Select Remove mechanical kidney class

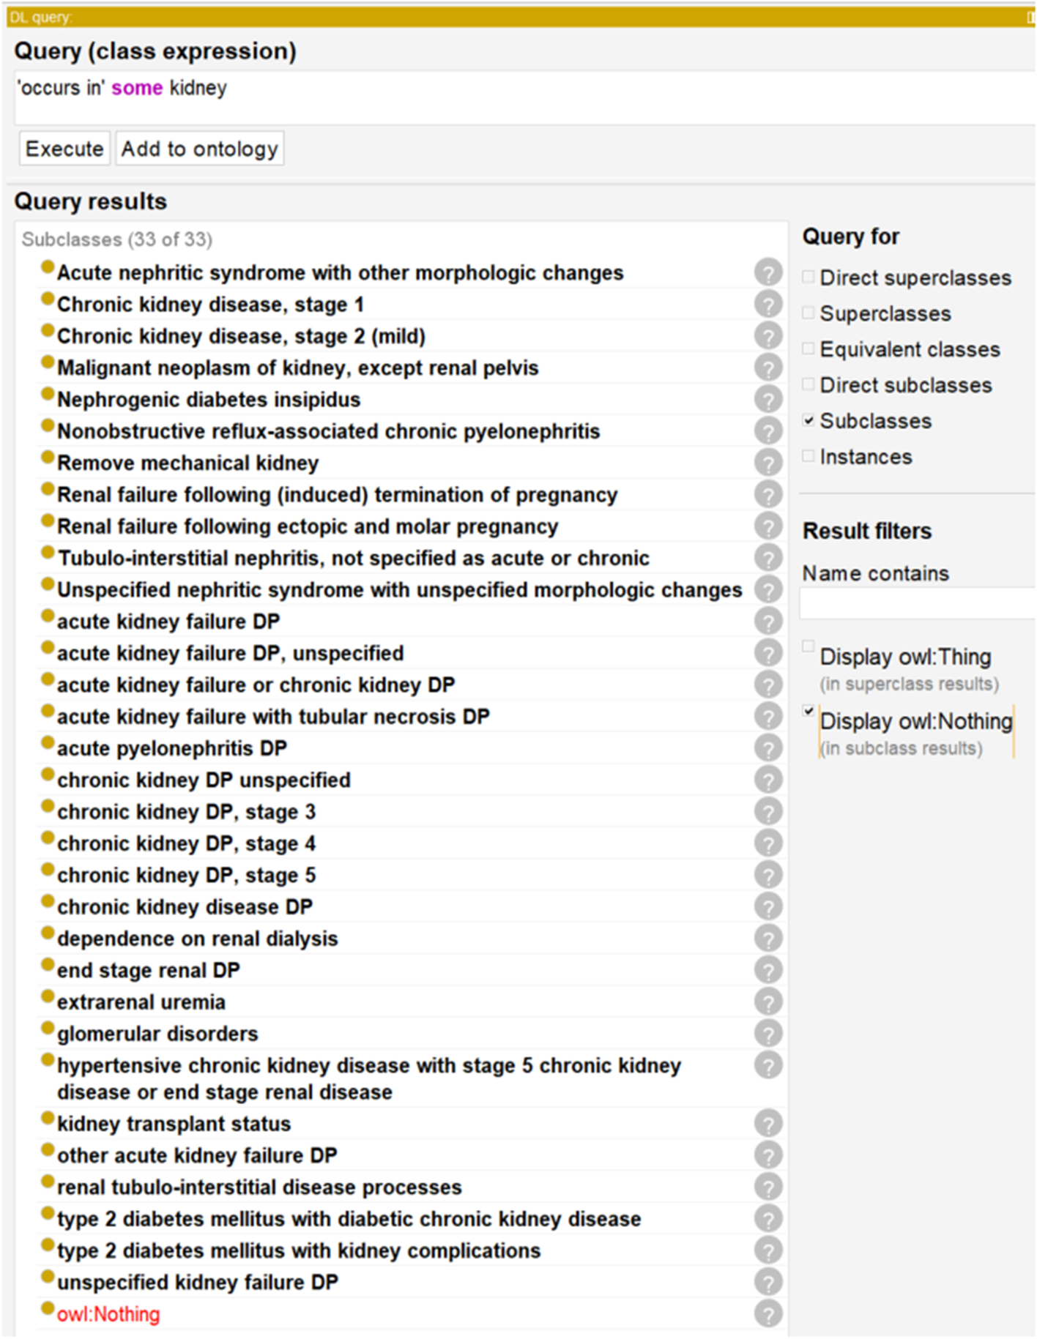pyautogui.click(x=187, y=463)
